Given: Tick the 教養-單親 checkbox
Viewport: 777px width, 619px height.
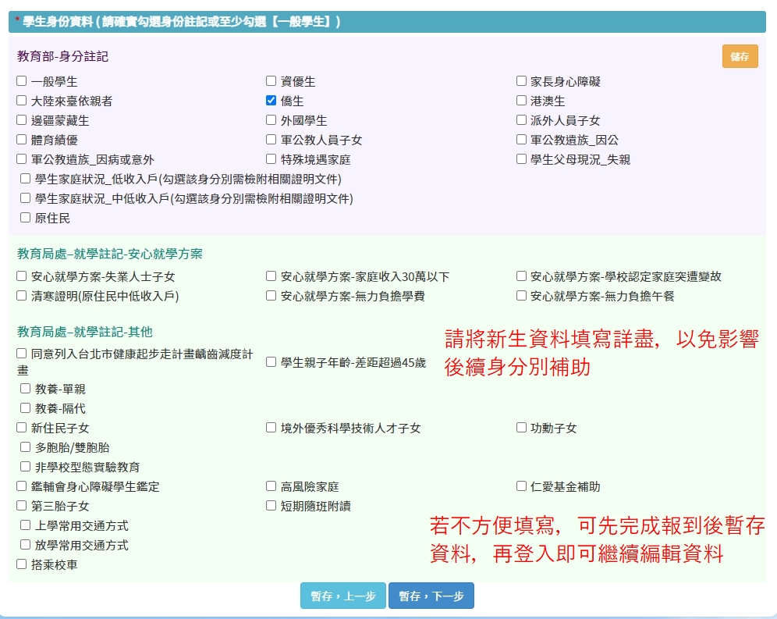Looking at the screenshot, I should pyautogui.click(x=26, y=389).
